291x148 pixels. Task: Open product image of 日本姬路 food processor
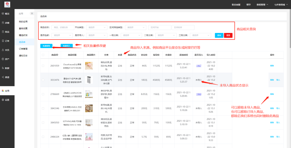point(89,108)
